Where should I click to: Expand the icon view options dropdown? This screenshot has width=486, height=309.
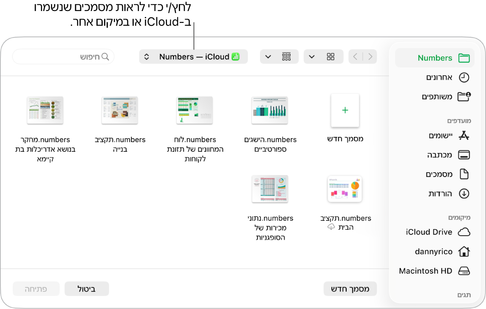pos(312,57)
